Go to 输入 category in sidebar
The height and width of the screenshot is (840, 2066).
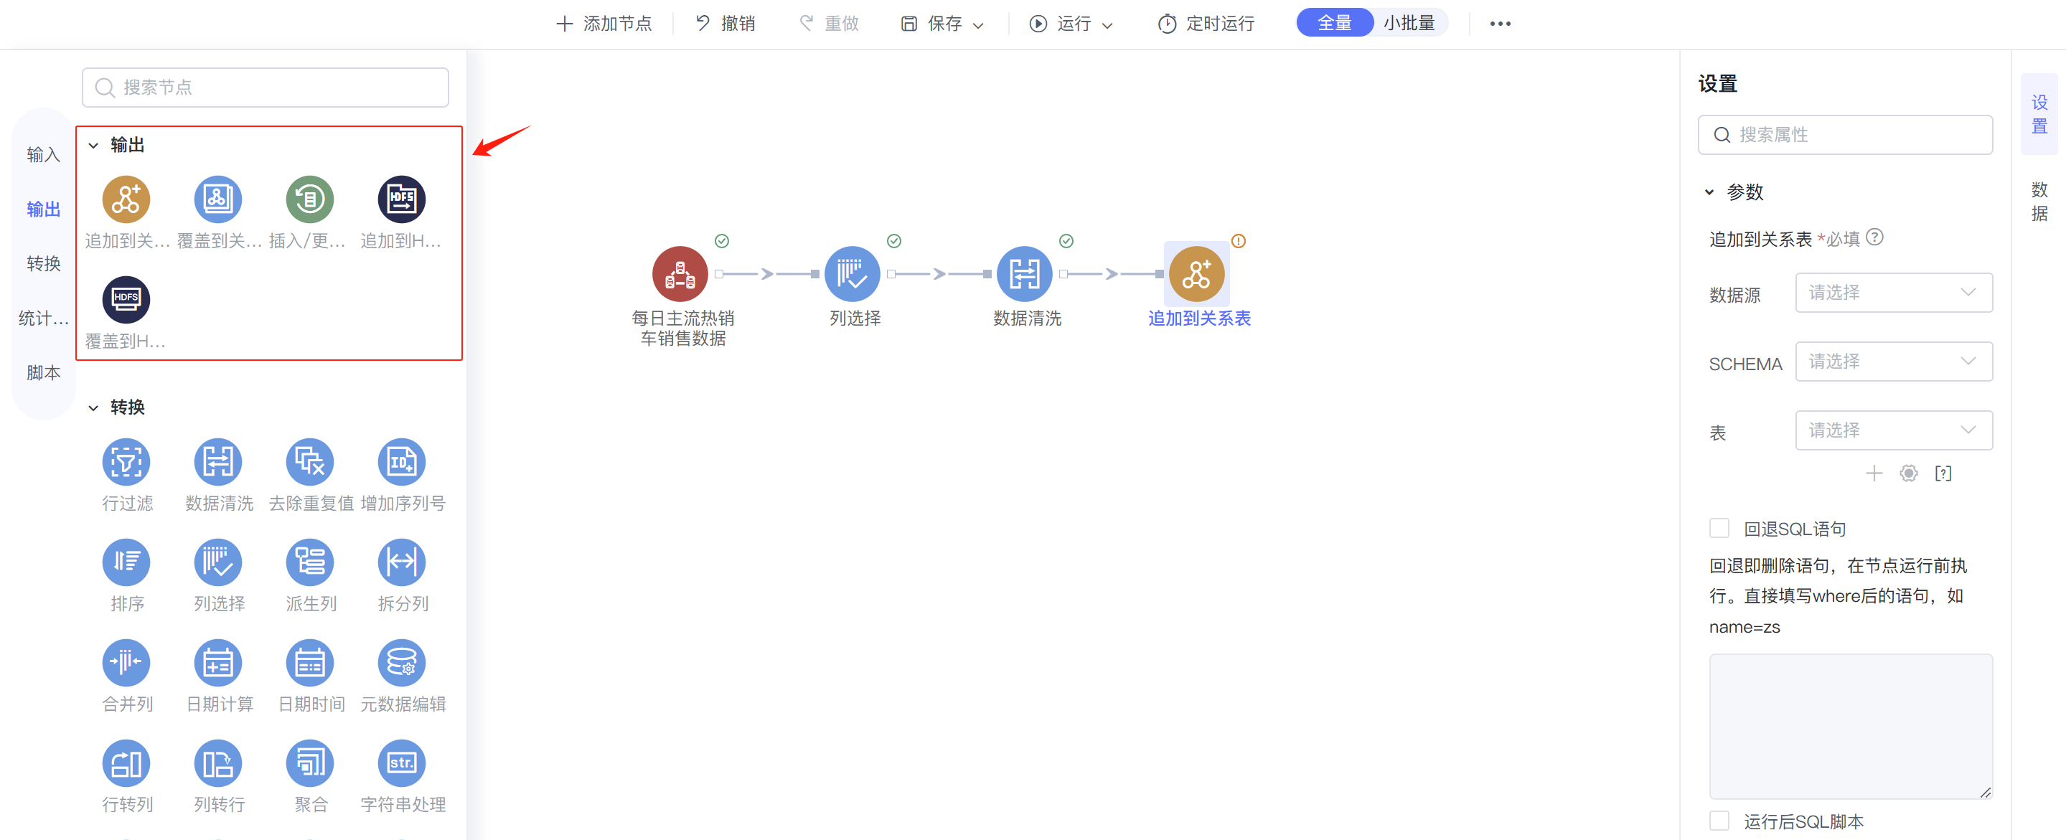[43, 155]
